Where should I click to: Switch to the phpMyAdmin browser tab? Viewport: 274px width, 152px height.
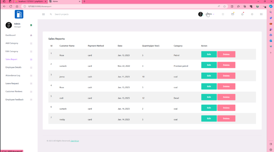coord(30,1)
